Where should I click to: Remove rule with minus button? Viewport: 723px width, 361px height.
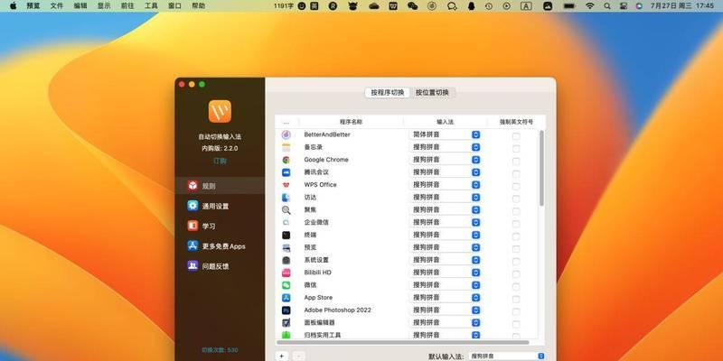[x=298, y=356]
